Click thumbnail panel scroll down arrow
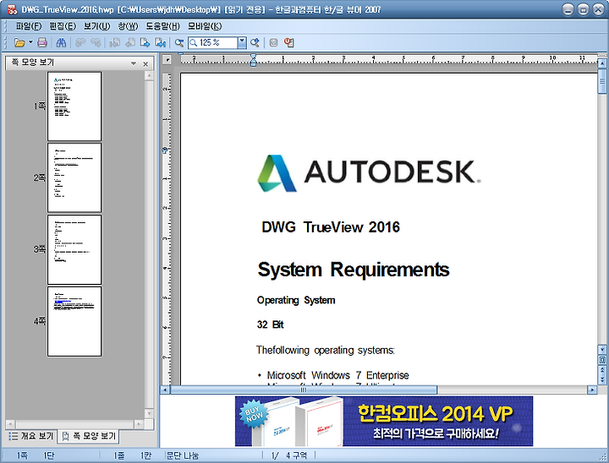 click(149, 414)
